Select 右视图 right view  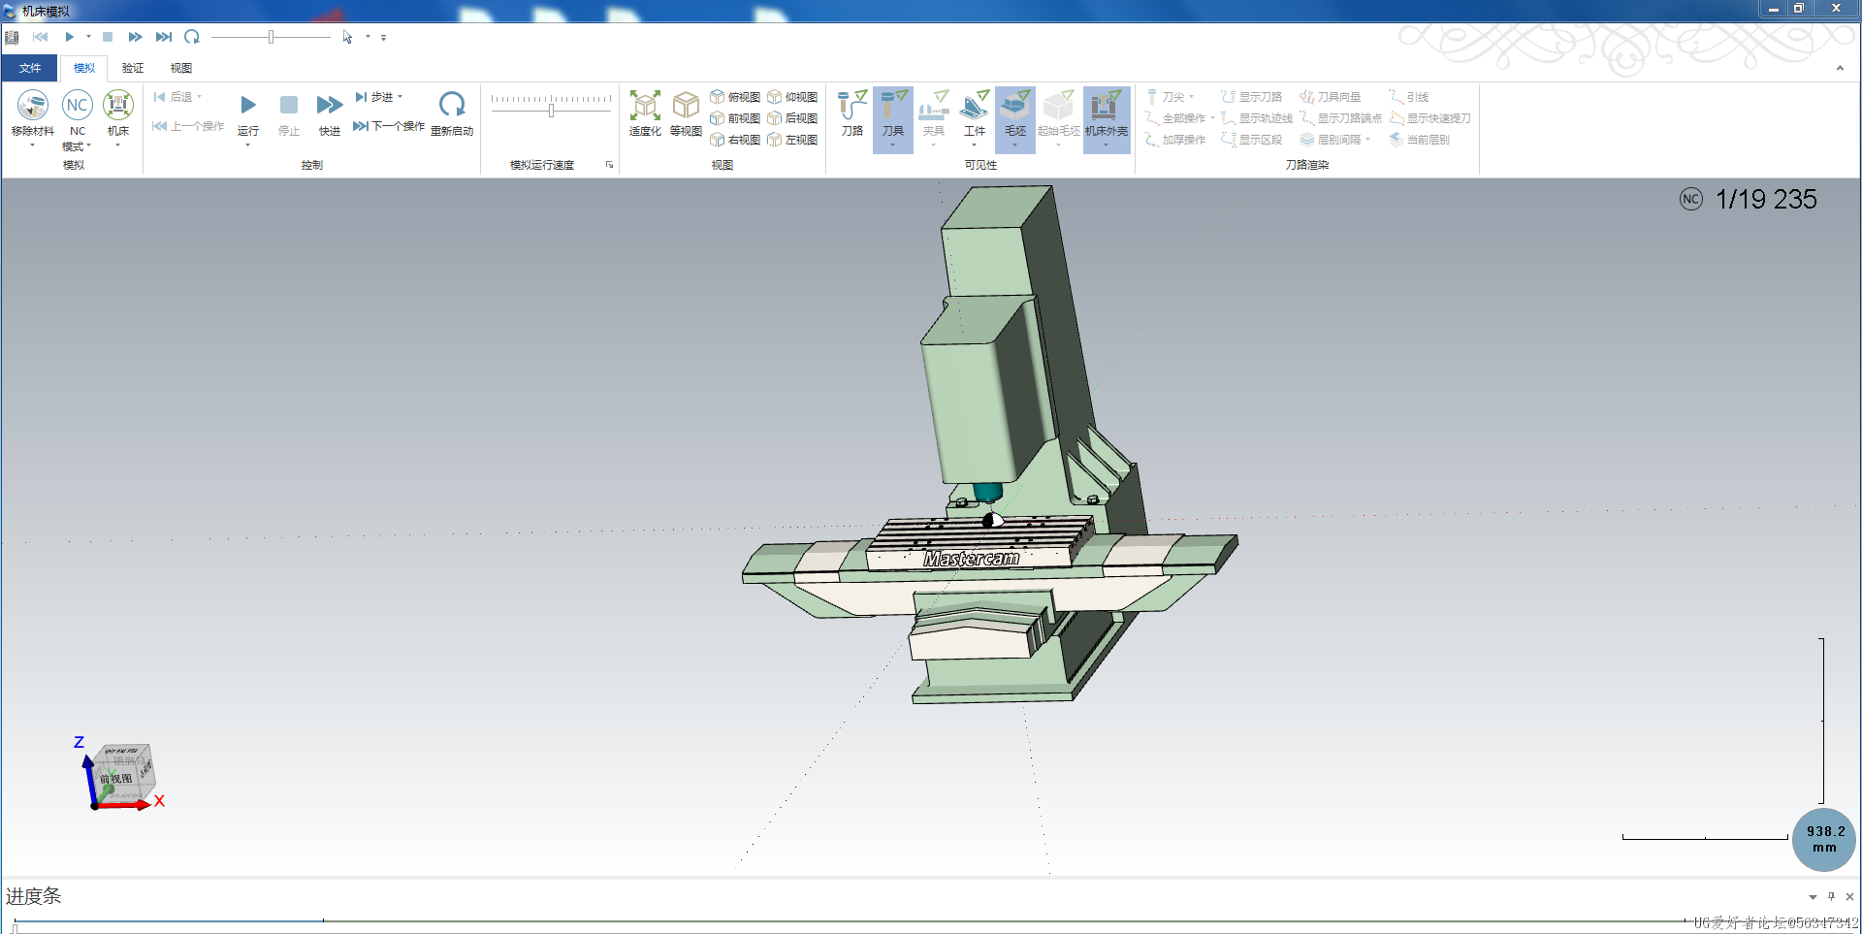click(x=735, y=140)
